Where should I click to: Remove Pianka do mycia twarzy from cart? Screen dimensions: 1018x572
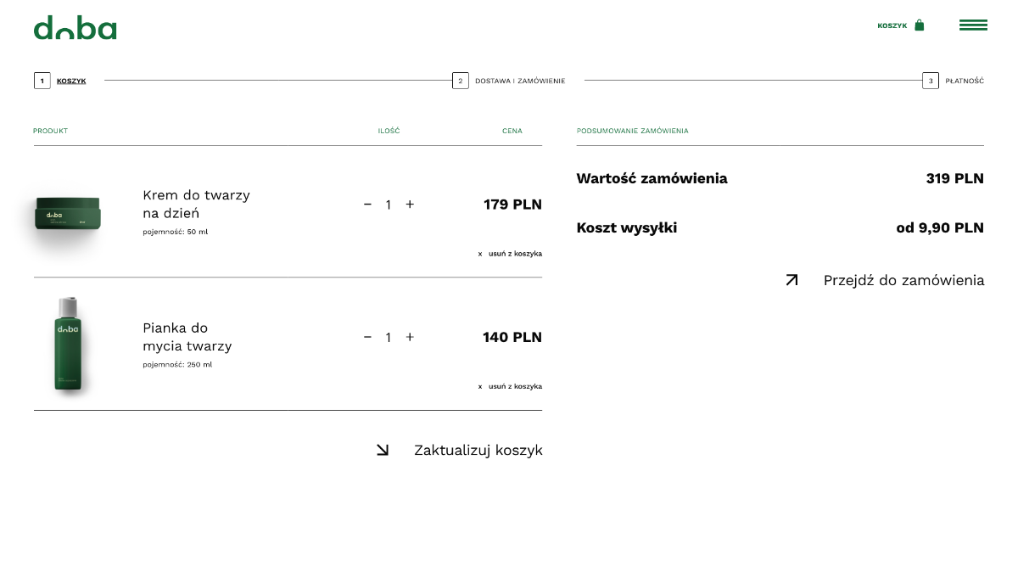click(510, 386)
